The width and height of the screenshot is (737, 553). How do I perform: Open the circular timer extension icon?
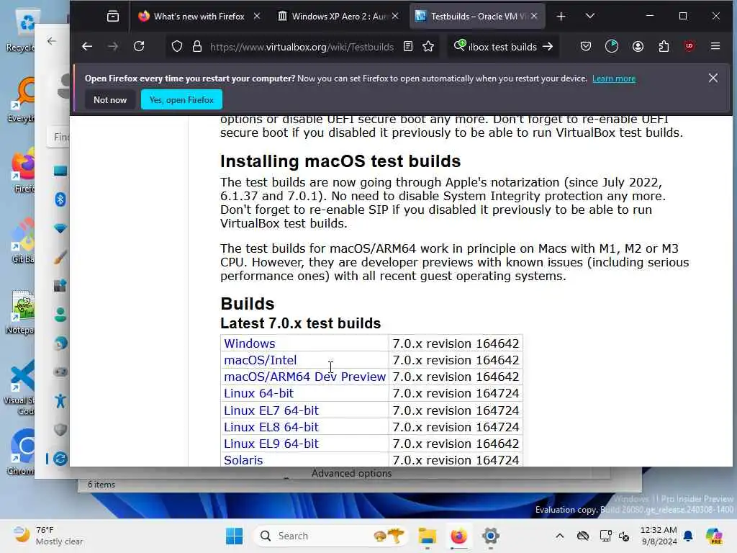(612, 47)
